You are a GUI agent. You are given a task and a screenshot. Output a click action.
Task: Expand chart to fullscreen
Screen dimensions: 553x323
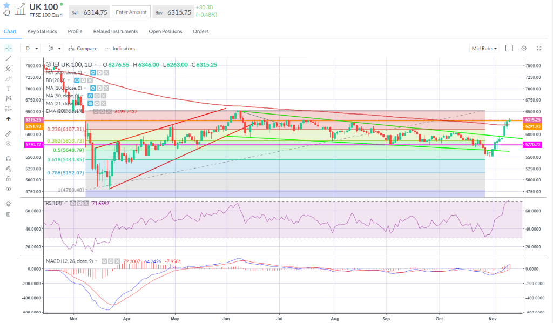tap(539, 48)
